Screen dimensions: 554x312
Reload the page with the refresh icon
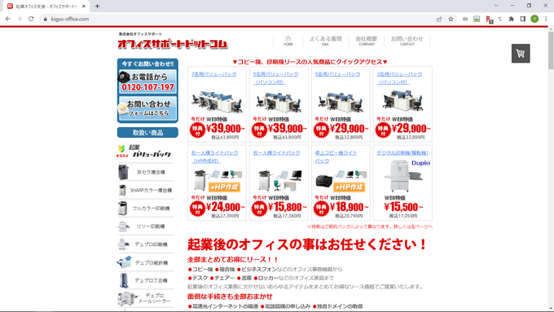click(x=31, y=19)
